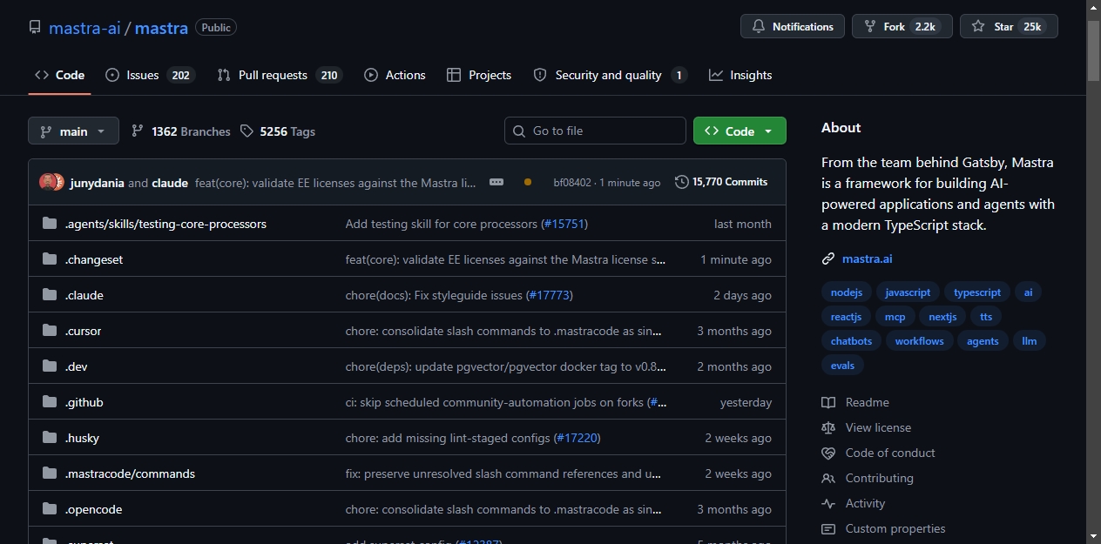Click the note icon beside Custom properties

[828, 528]
